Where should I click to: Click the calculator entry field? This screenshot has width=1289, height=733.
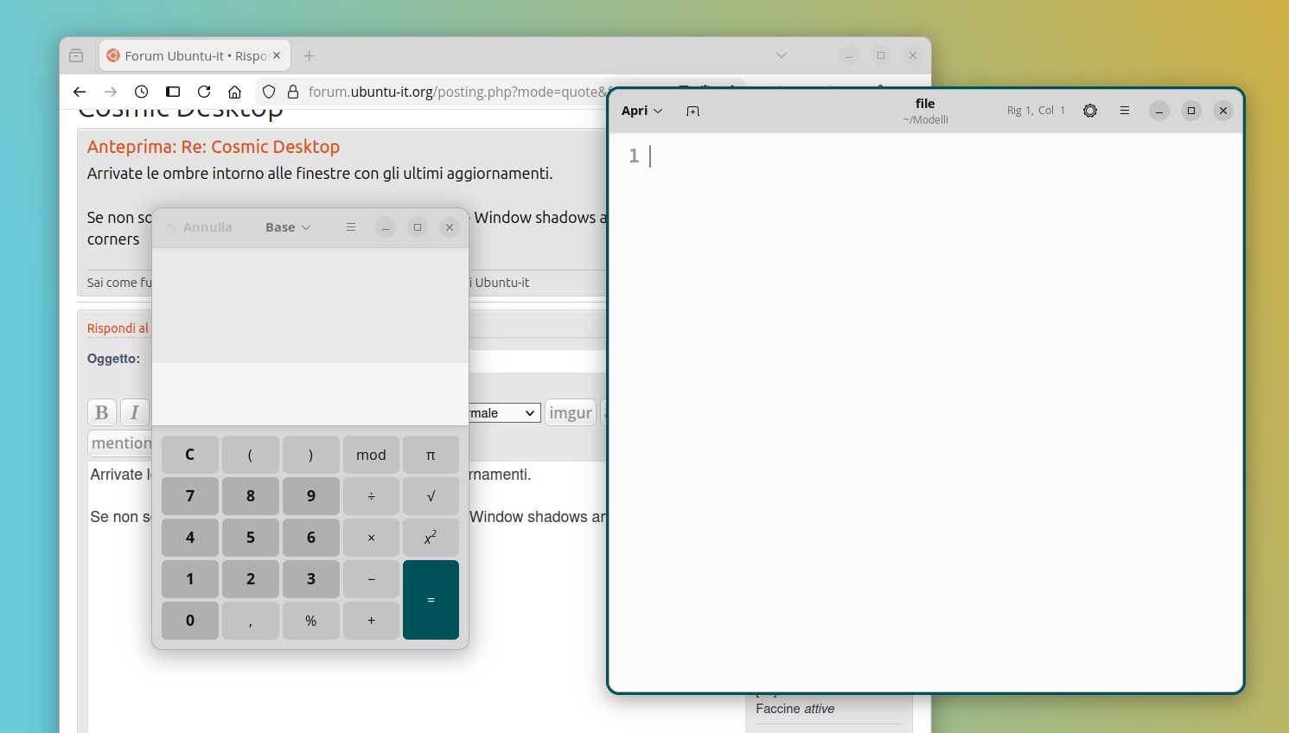pos(310,394)
